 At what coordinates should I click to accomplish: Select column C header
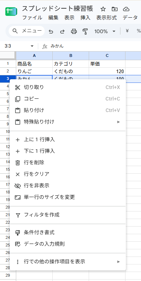tap(107, 55)
